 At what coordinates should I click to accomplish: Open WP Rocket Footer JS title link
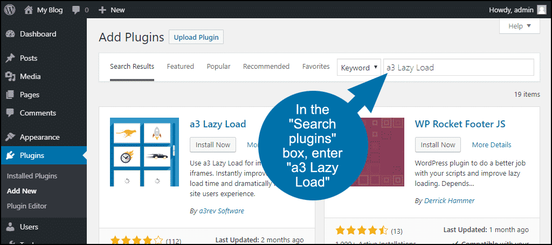pyautogui.click(x=460, y=124)
